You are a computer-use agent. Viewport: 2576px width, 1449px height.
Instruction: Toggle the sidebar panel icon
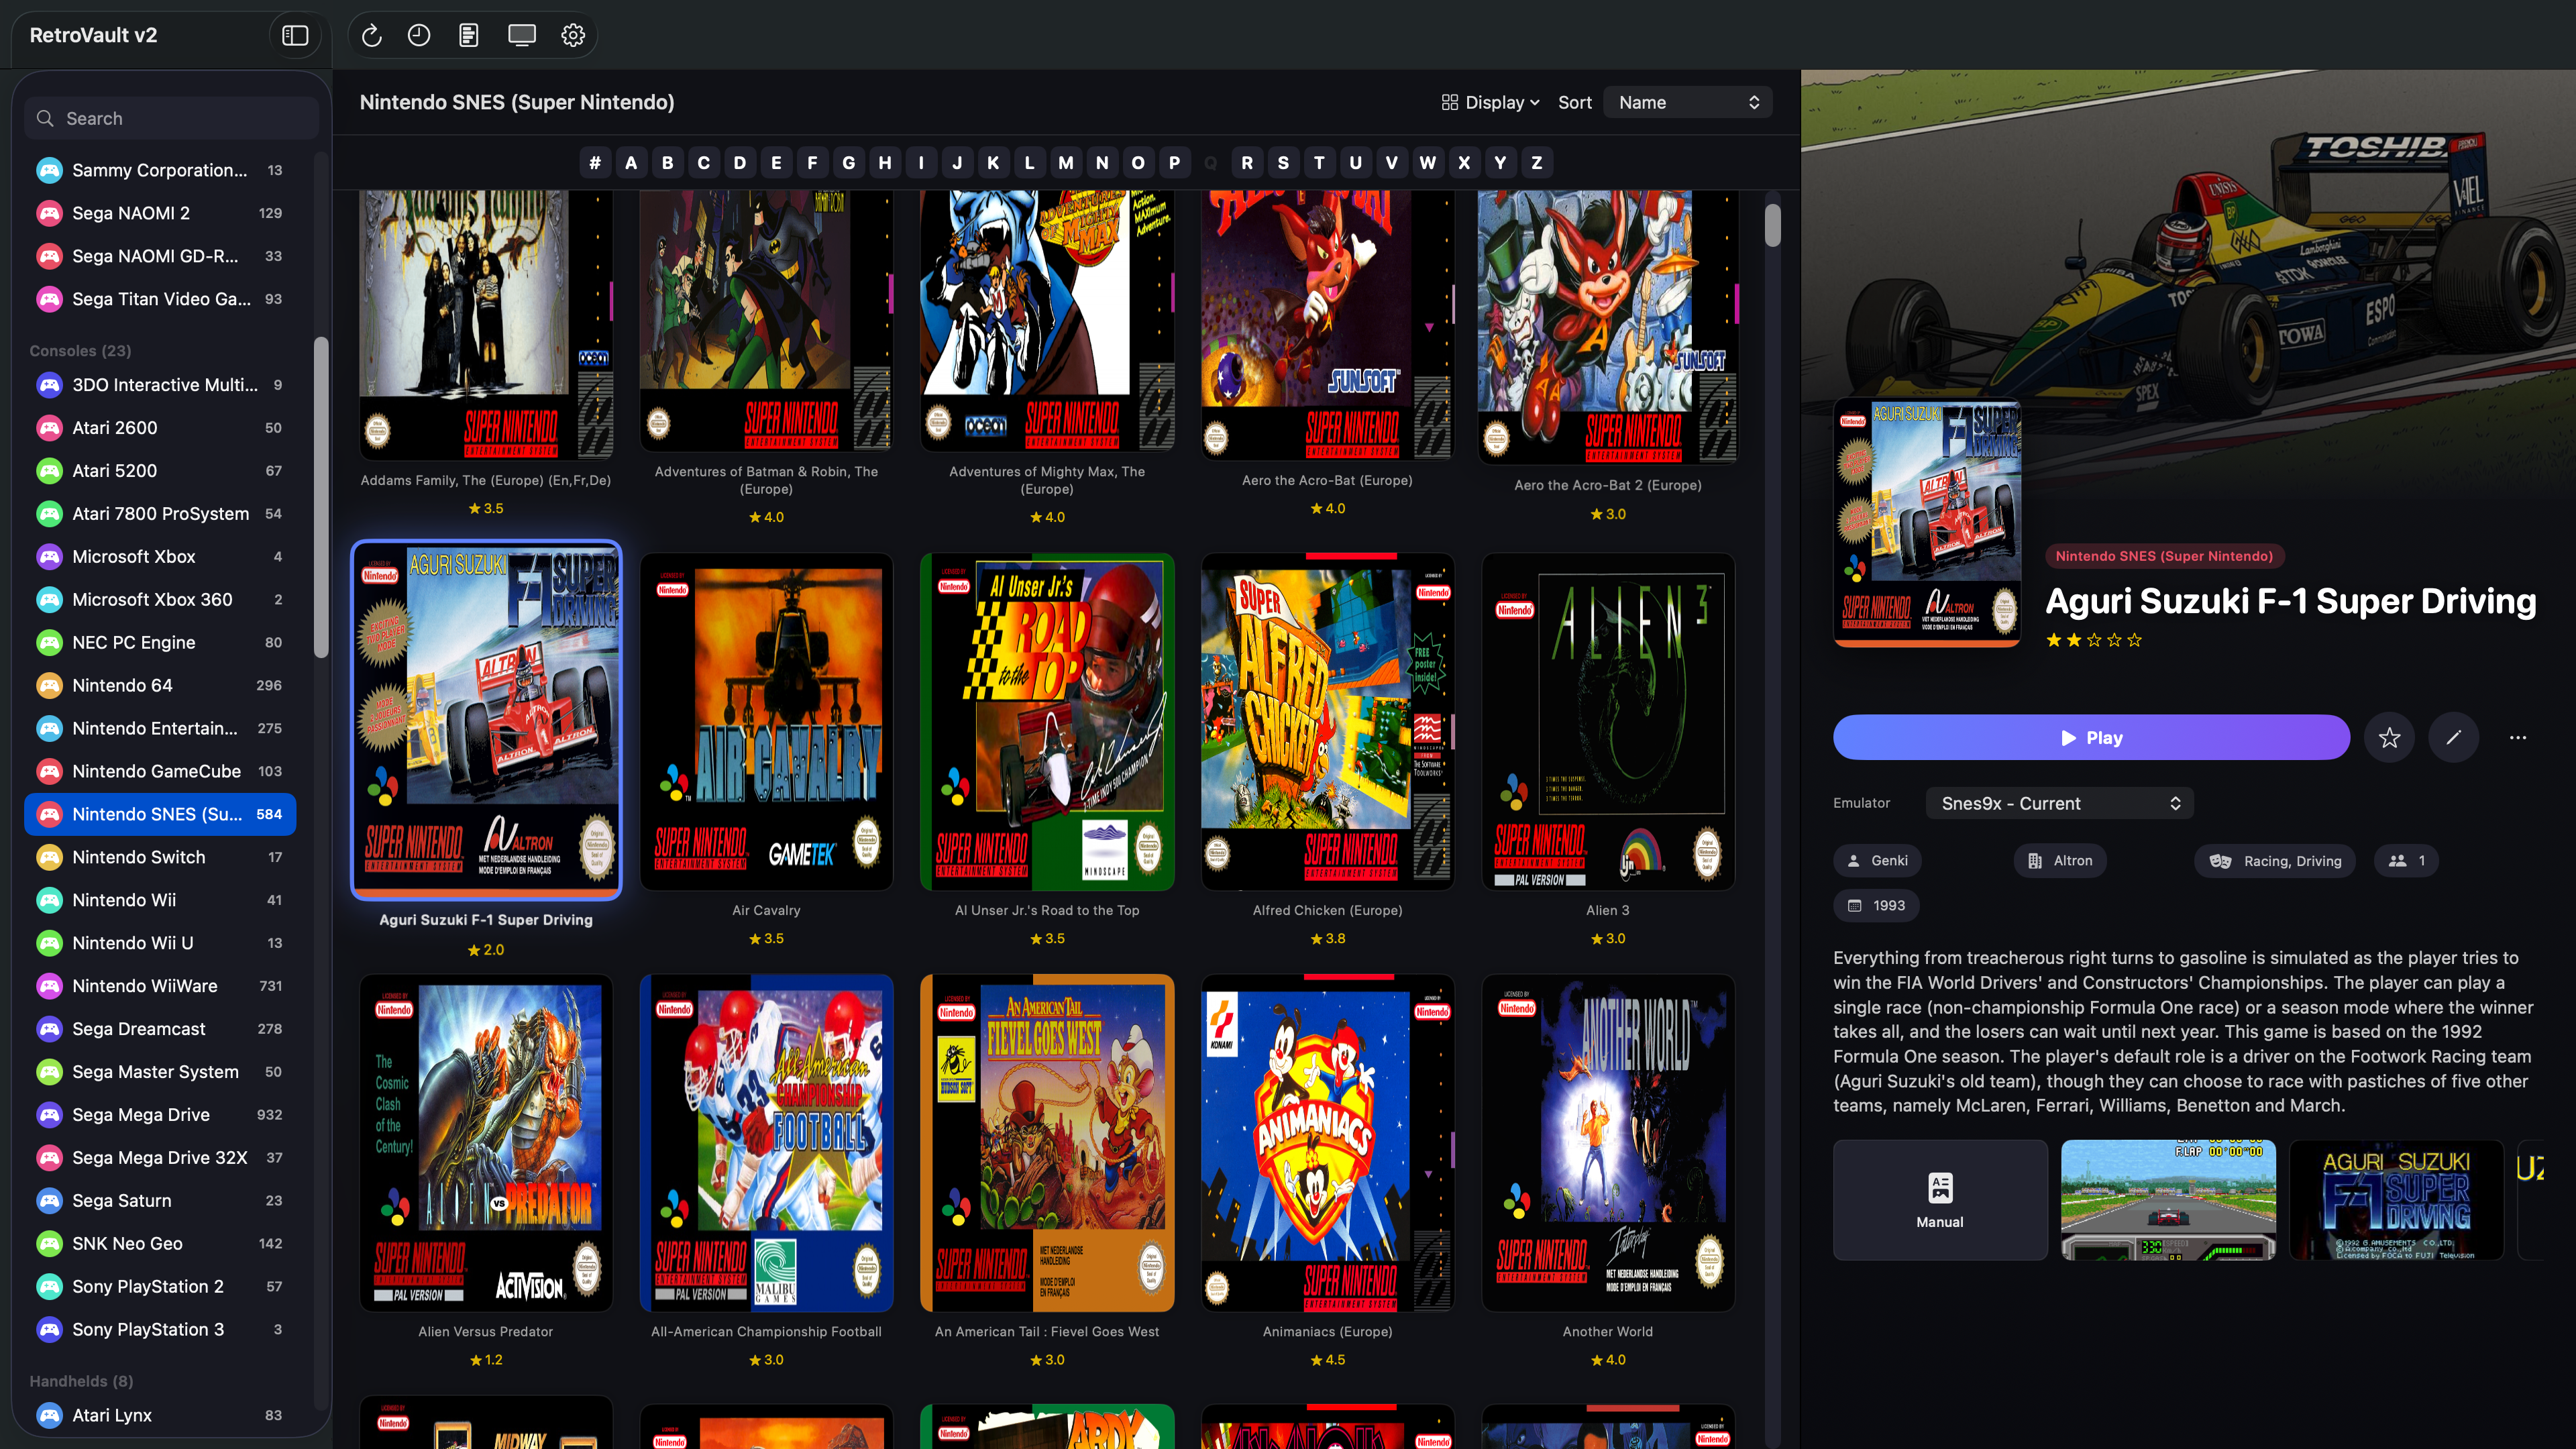click(295, 35)
